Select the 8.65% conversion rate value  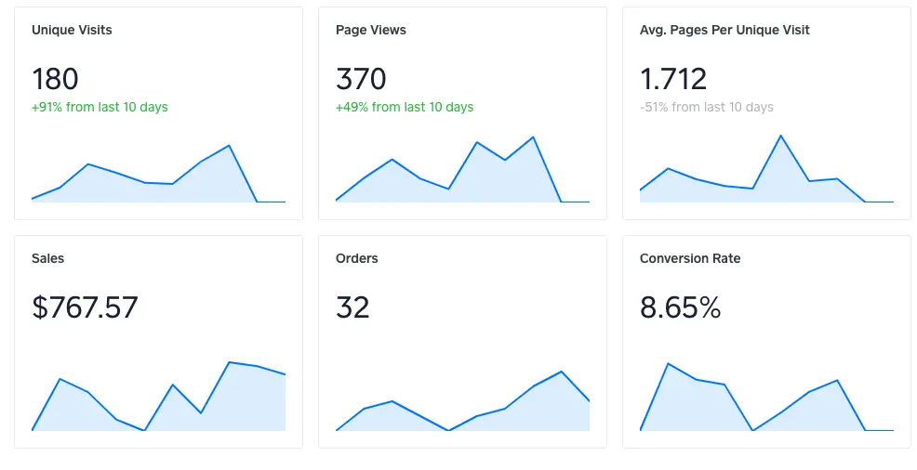(680, 307)
